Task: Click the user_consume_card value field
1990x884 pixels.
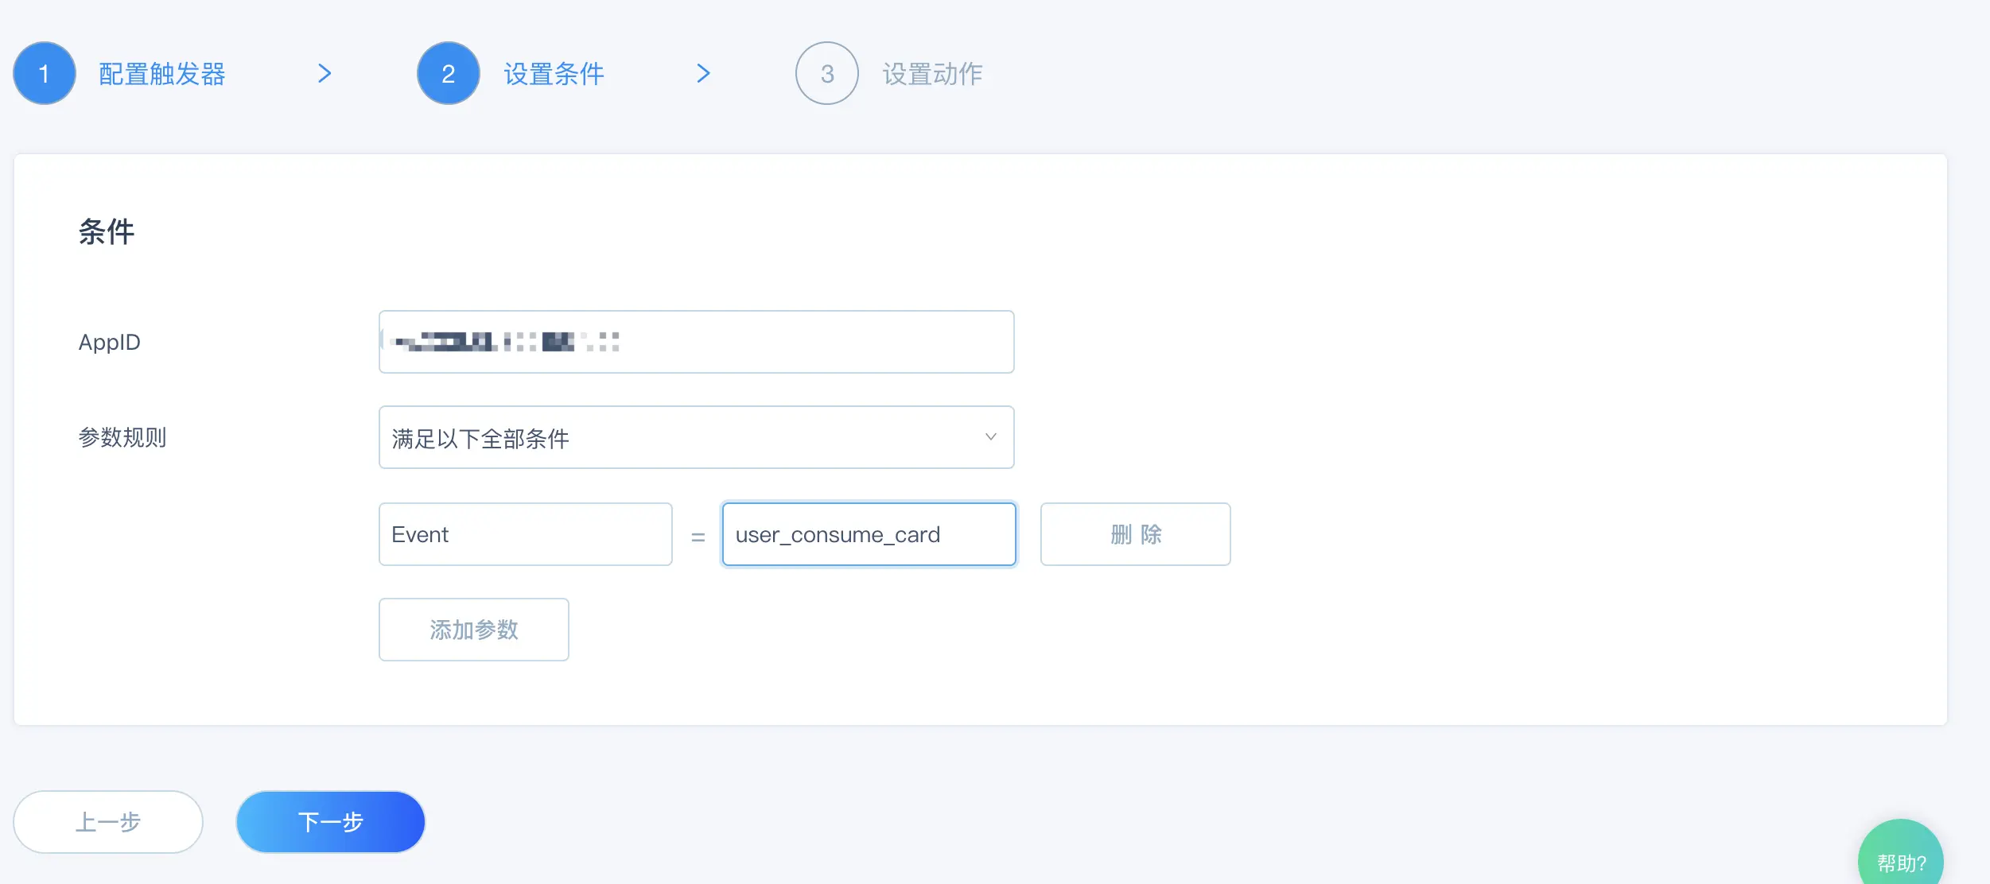Action: coord(869,534)
